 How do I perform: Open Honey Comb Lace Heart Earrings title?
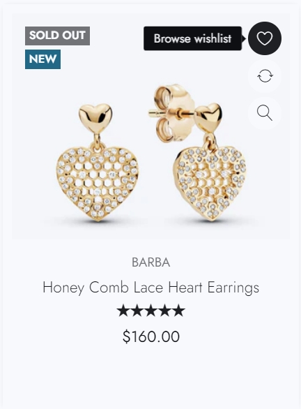click(x=150, y=288)
